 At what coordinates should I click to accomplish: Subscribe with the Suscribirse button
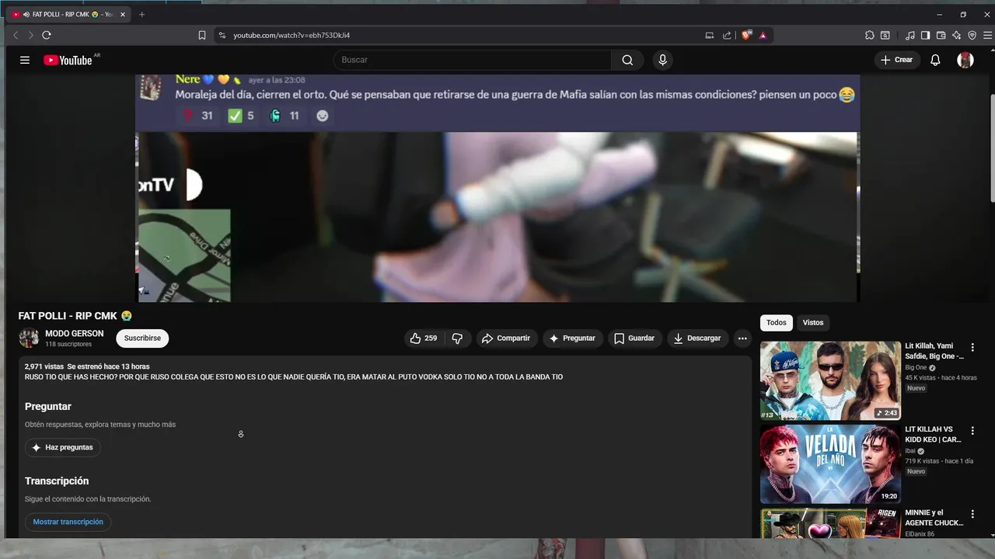click(142, 339)
